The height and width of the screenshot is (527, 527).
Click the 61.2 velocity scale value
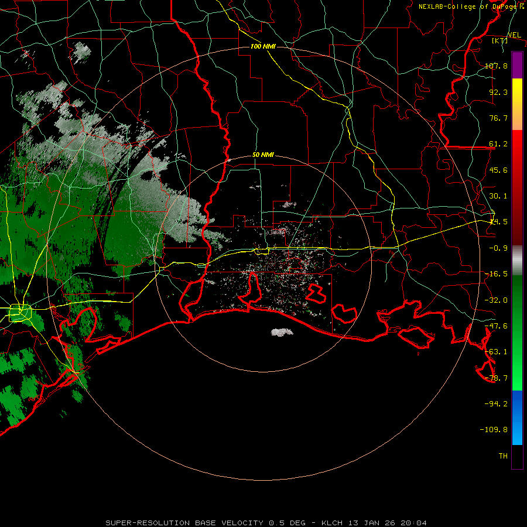pyautogui.click(x=498, y=144)
